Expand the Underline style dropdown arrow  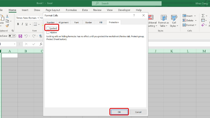pyautogui.click(x=30, y=24)
